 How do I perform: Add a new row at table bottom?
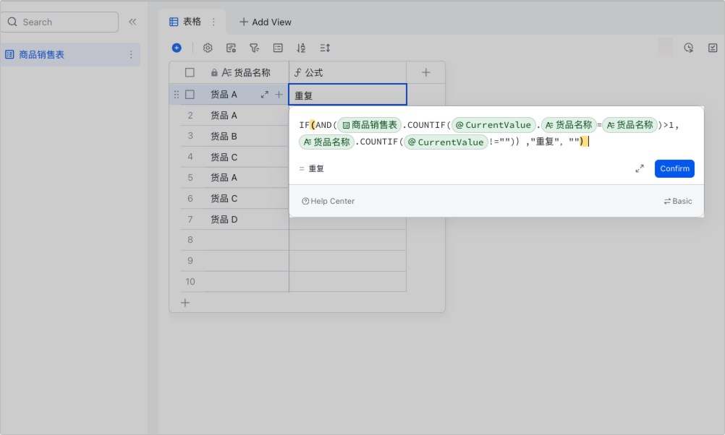185,303
